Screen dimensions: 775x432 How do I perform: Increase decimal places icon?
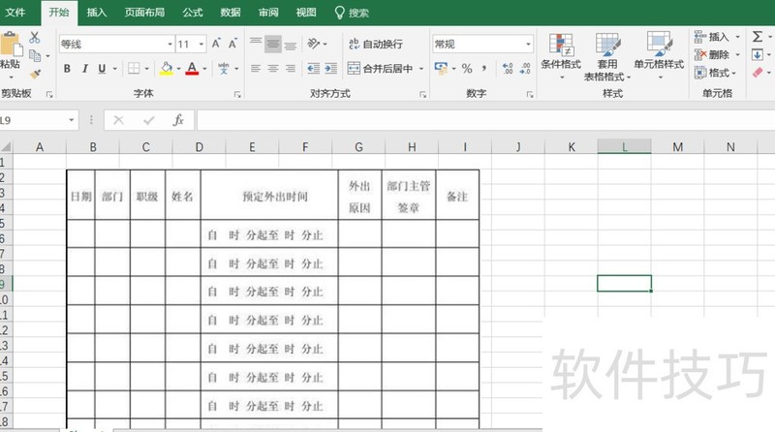click(x=508, y=68)
